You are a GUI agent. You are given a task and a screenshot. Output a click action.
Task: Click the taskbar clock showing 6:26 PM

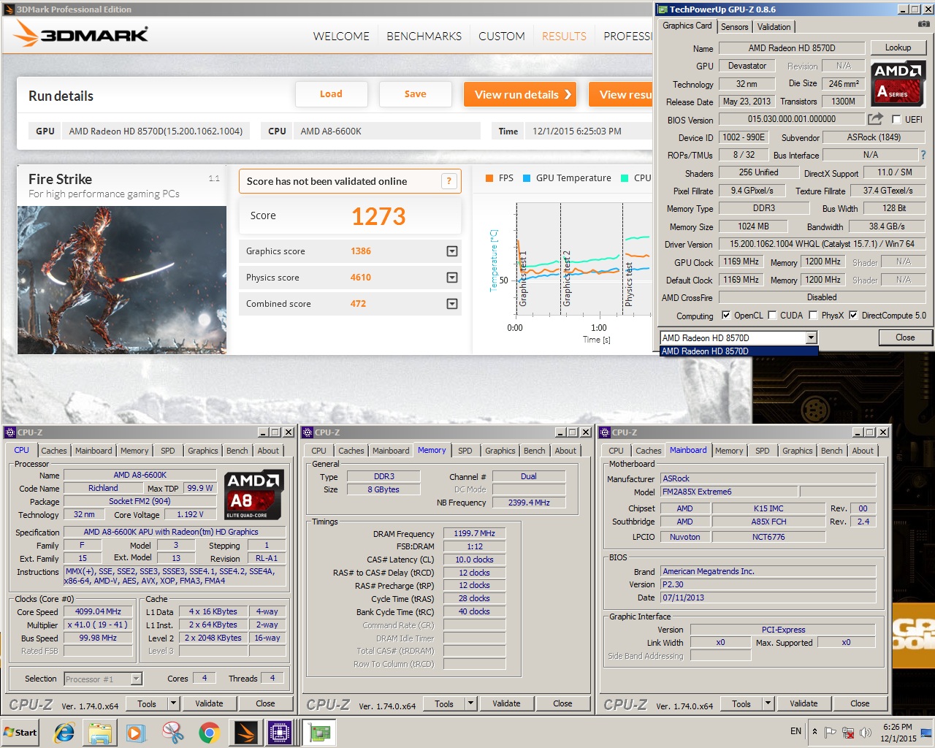898,733
